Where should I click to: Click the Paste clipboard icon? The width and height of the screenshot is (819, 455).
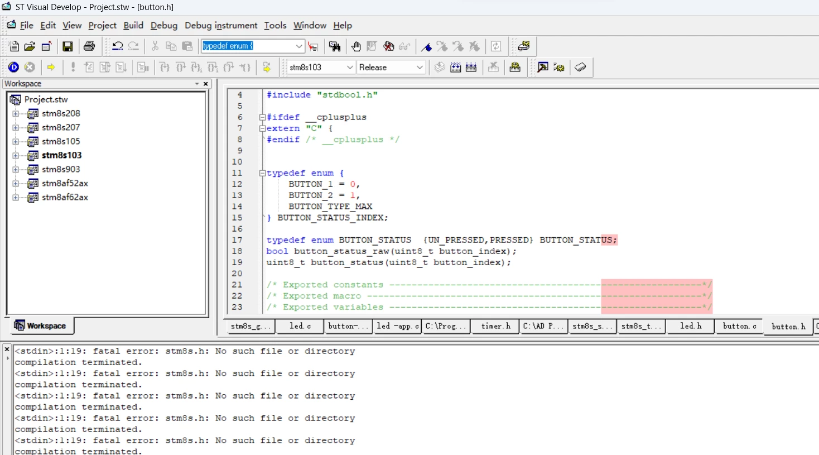click(x=187, y=46)
